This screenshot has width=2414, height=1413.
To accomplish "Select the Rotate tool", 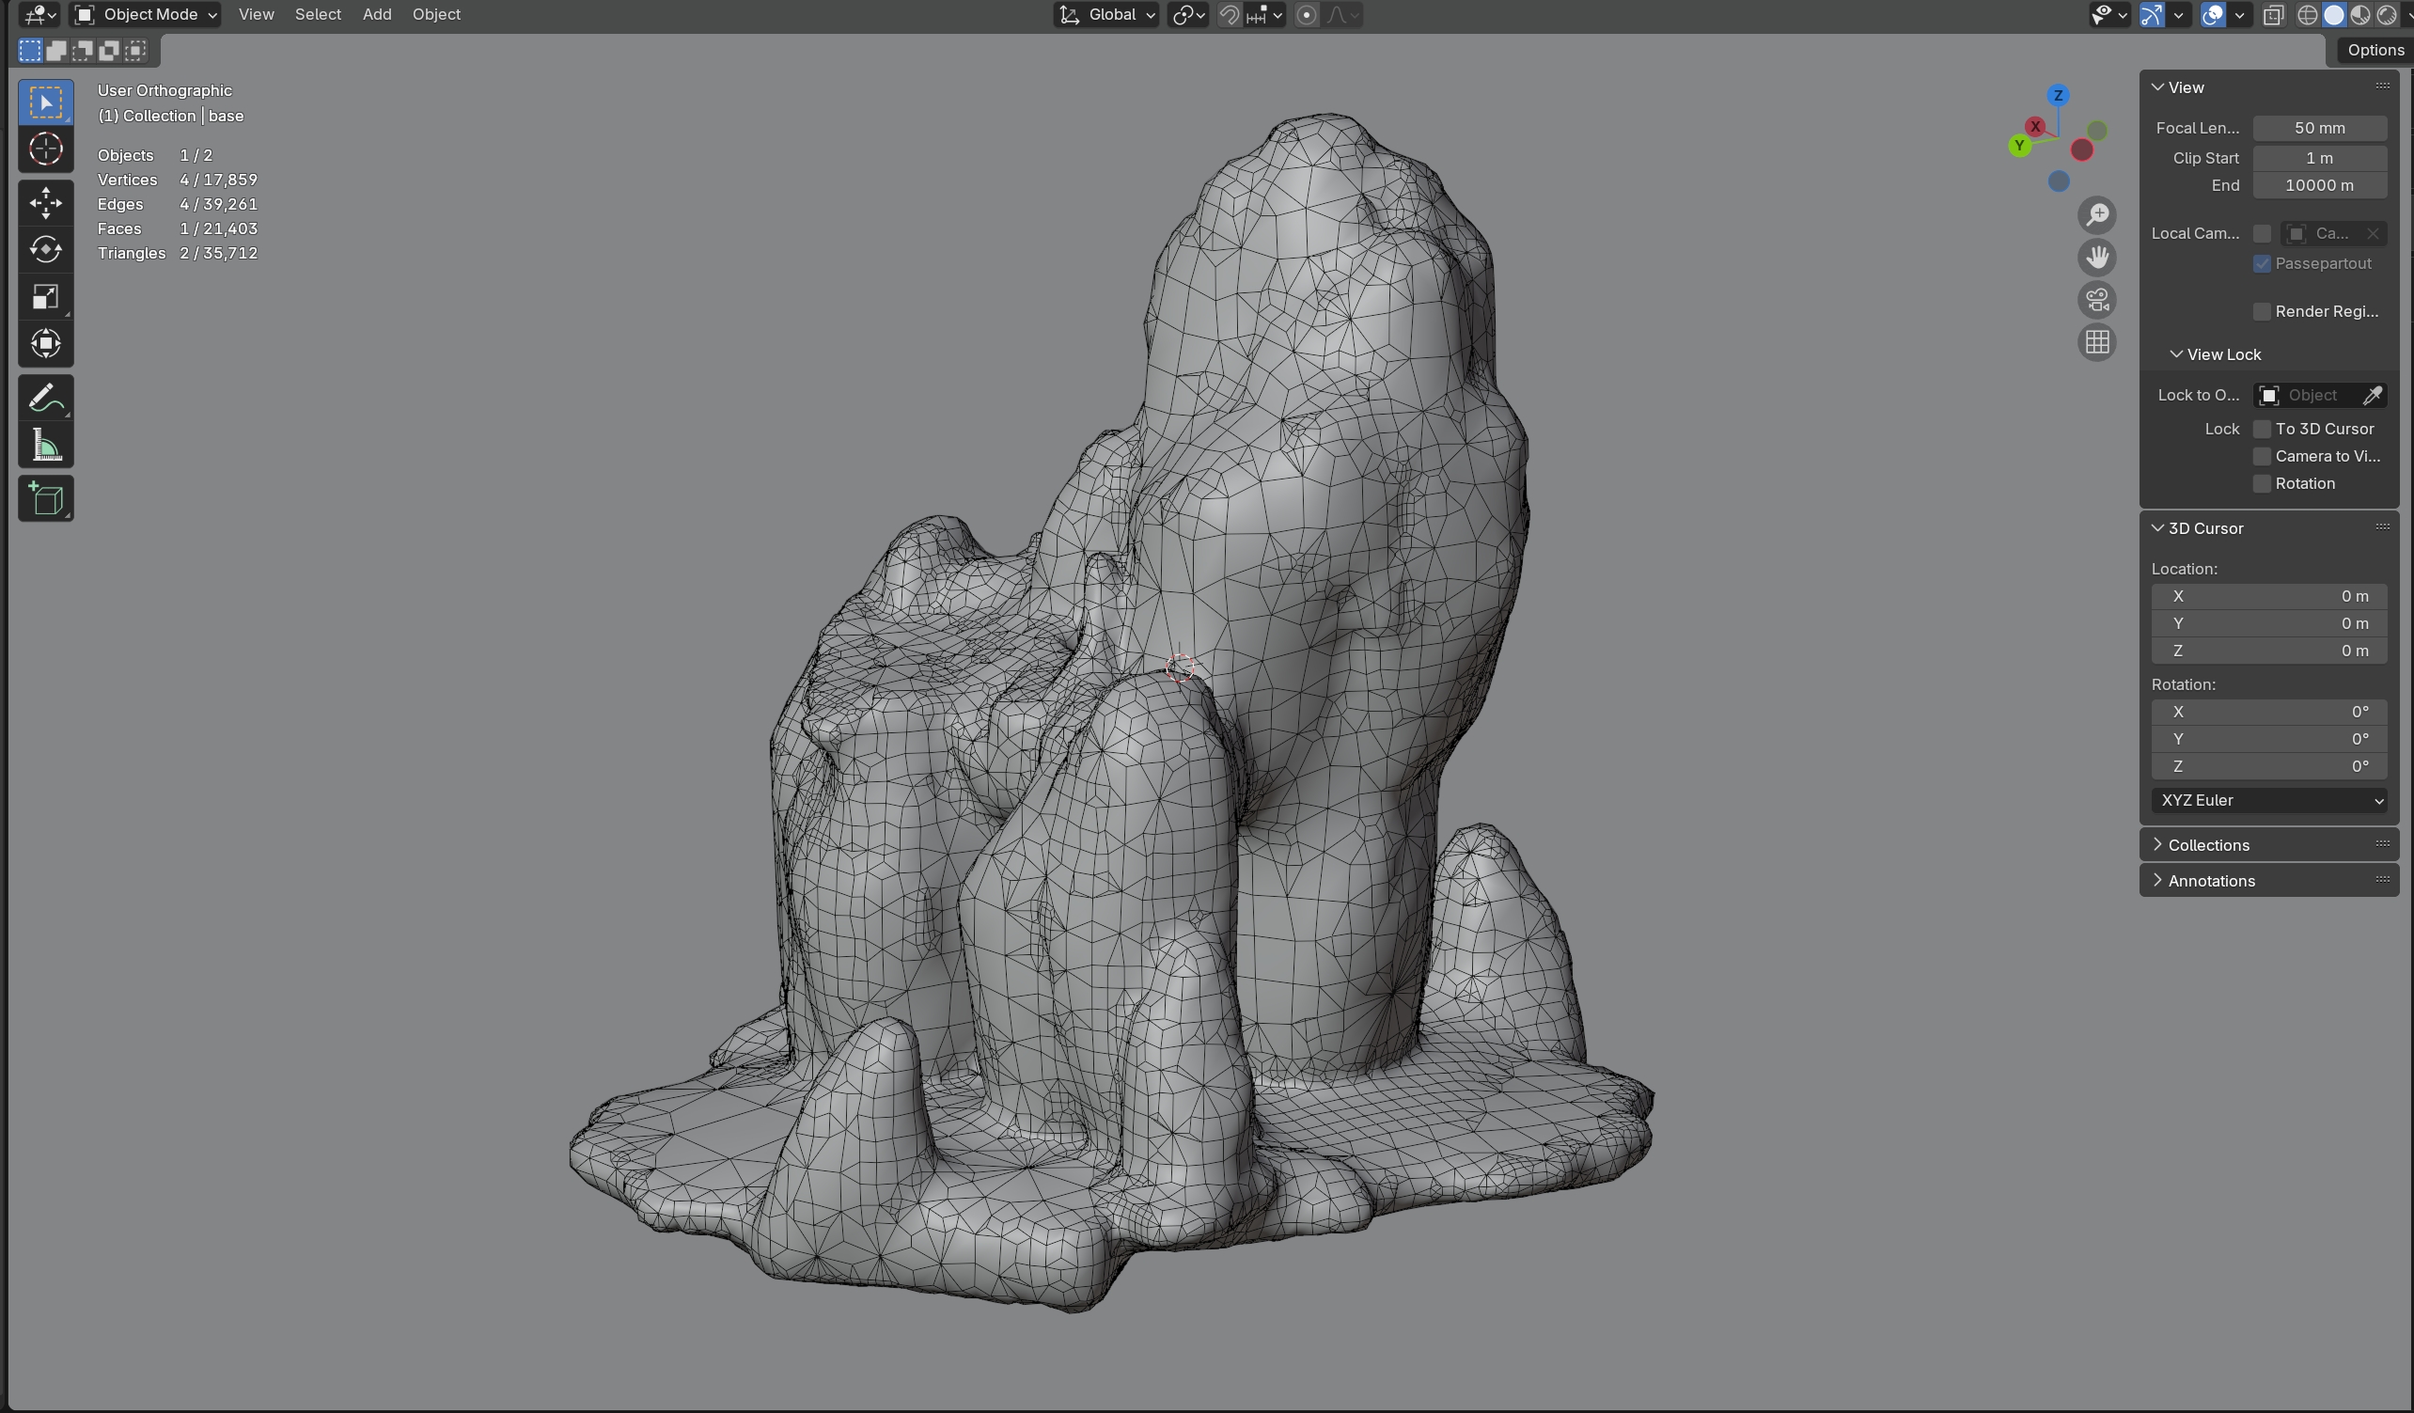I will tap(45, 249).
